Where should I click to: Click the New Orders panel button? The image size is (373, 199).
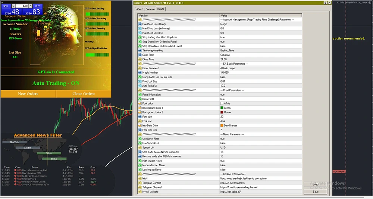(x=28, y=94)
